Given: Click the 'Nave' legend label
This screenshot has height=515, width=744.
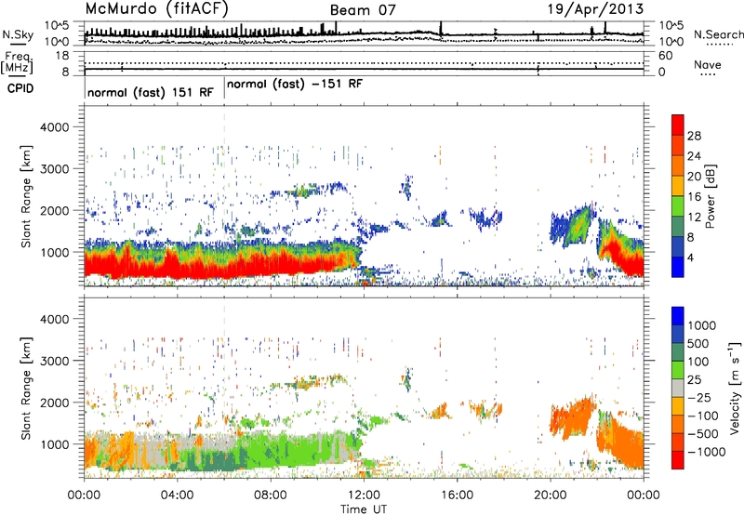Looking at the screenshot, I should click(x=708, y=65).
